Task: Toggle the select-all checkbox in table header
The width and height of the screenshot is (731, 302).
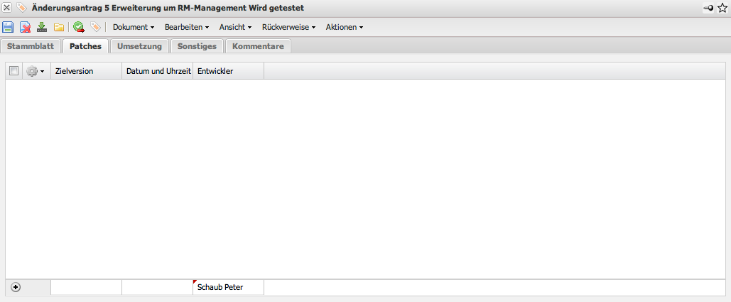Action: (x=14, y=71)
